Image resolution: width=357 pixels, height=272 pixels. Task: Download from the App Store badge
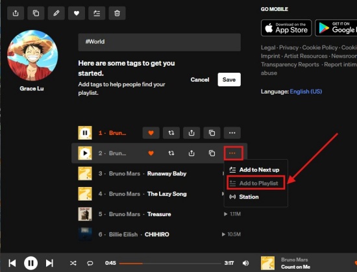point(286,28)
